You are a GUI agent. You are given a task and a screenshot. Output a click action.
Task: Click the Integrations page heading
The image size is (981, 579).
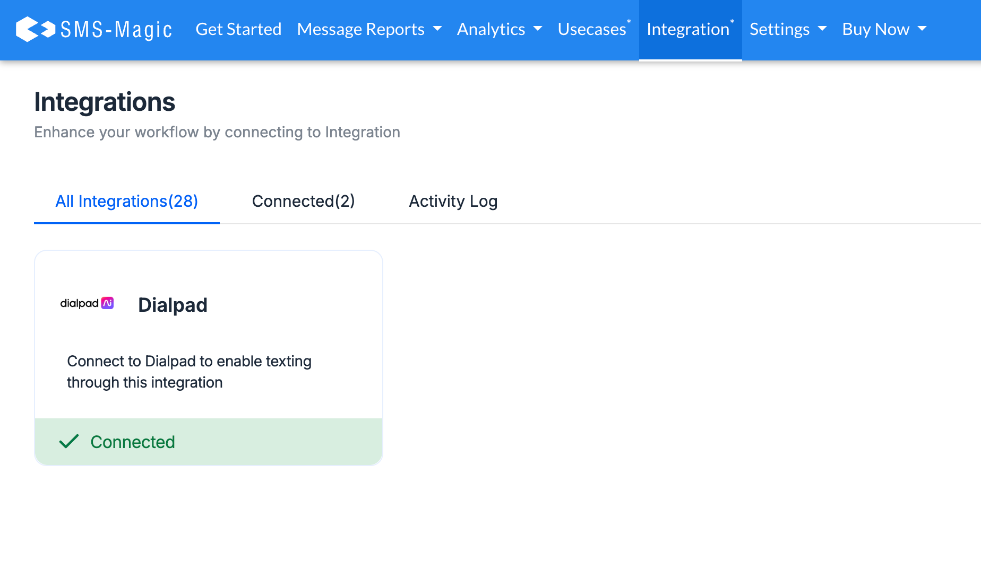pyautogui.click(x=105, y=102)
